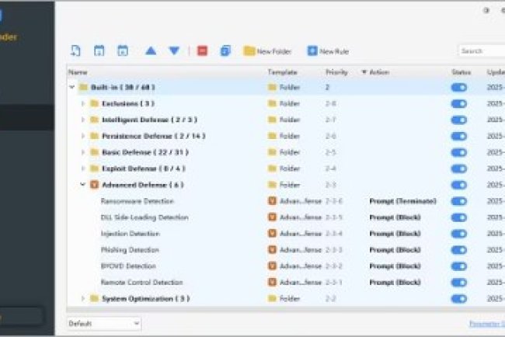
Task: Toggle DLL Side-Loading Detection status switch
Action: 459,217
